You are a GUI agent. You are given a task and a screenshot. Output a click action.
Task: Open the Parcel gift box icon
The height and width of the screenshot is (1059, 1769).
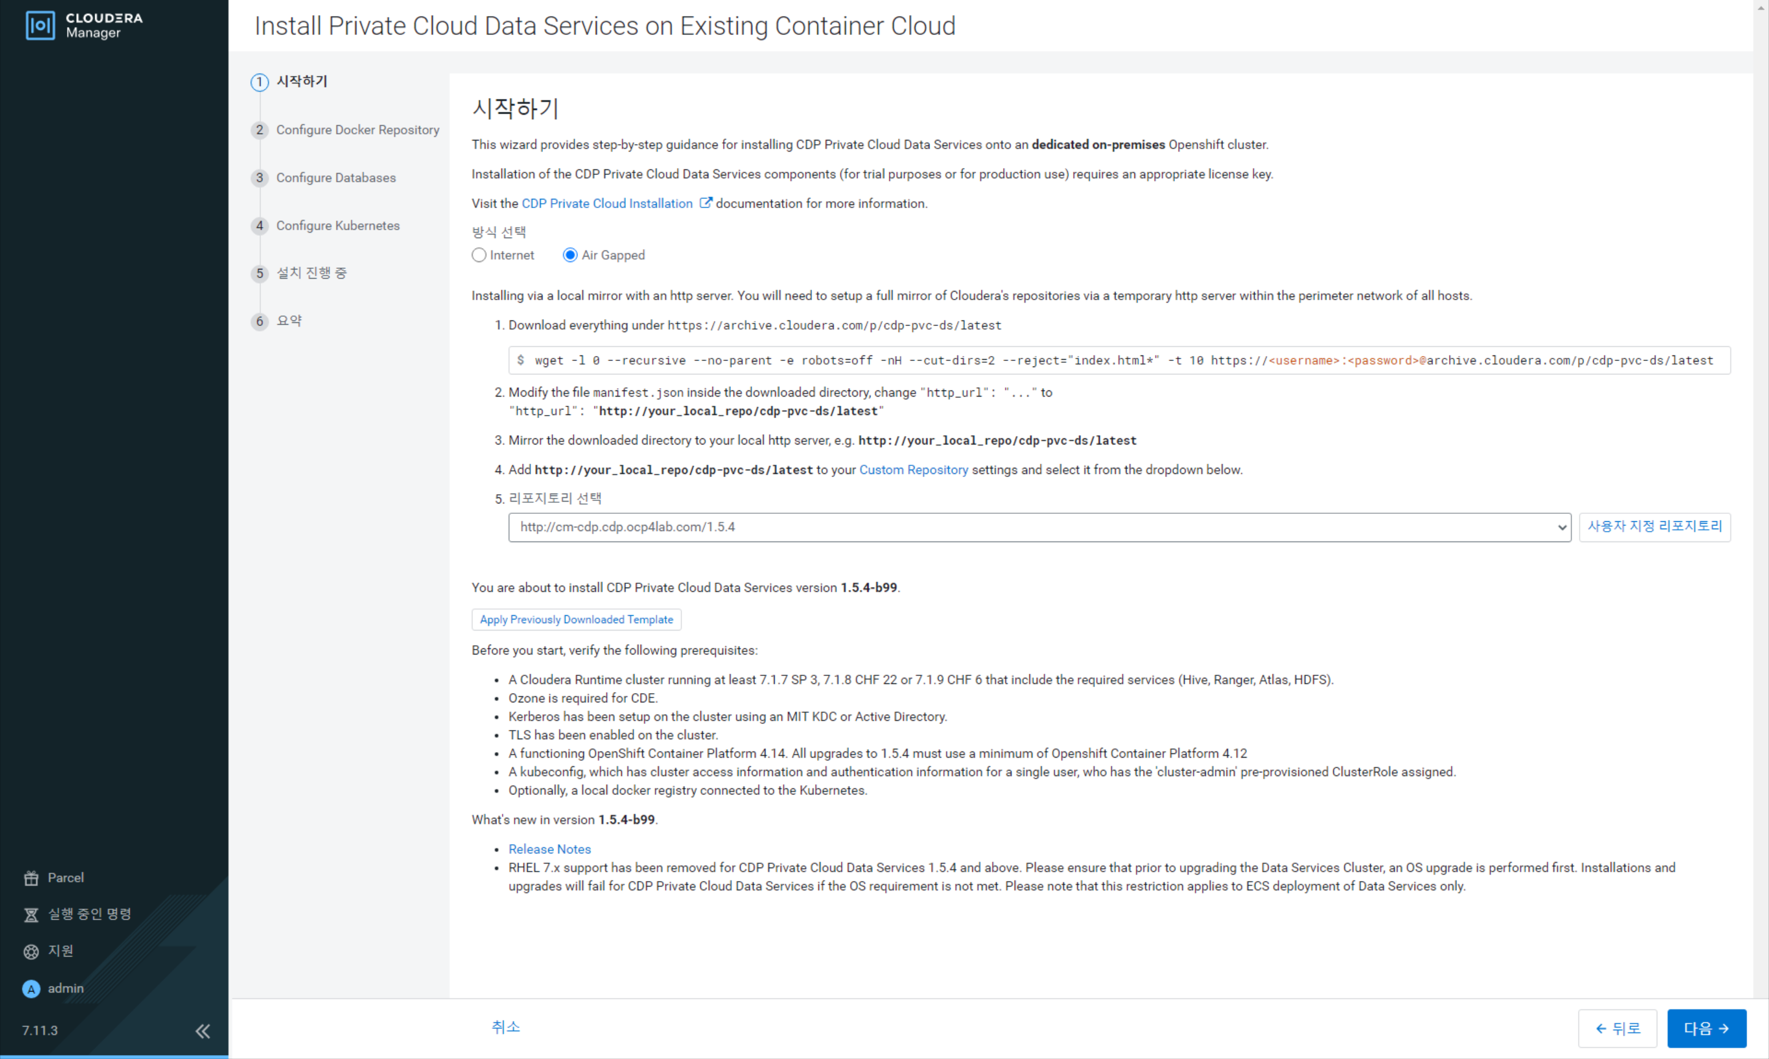tap(31, 878)
